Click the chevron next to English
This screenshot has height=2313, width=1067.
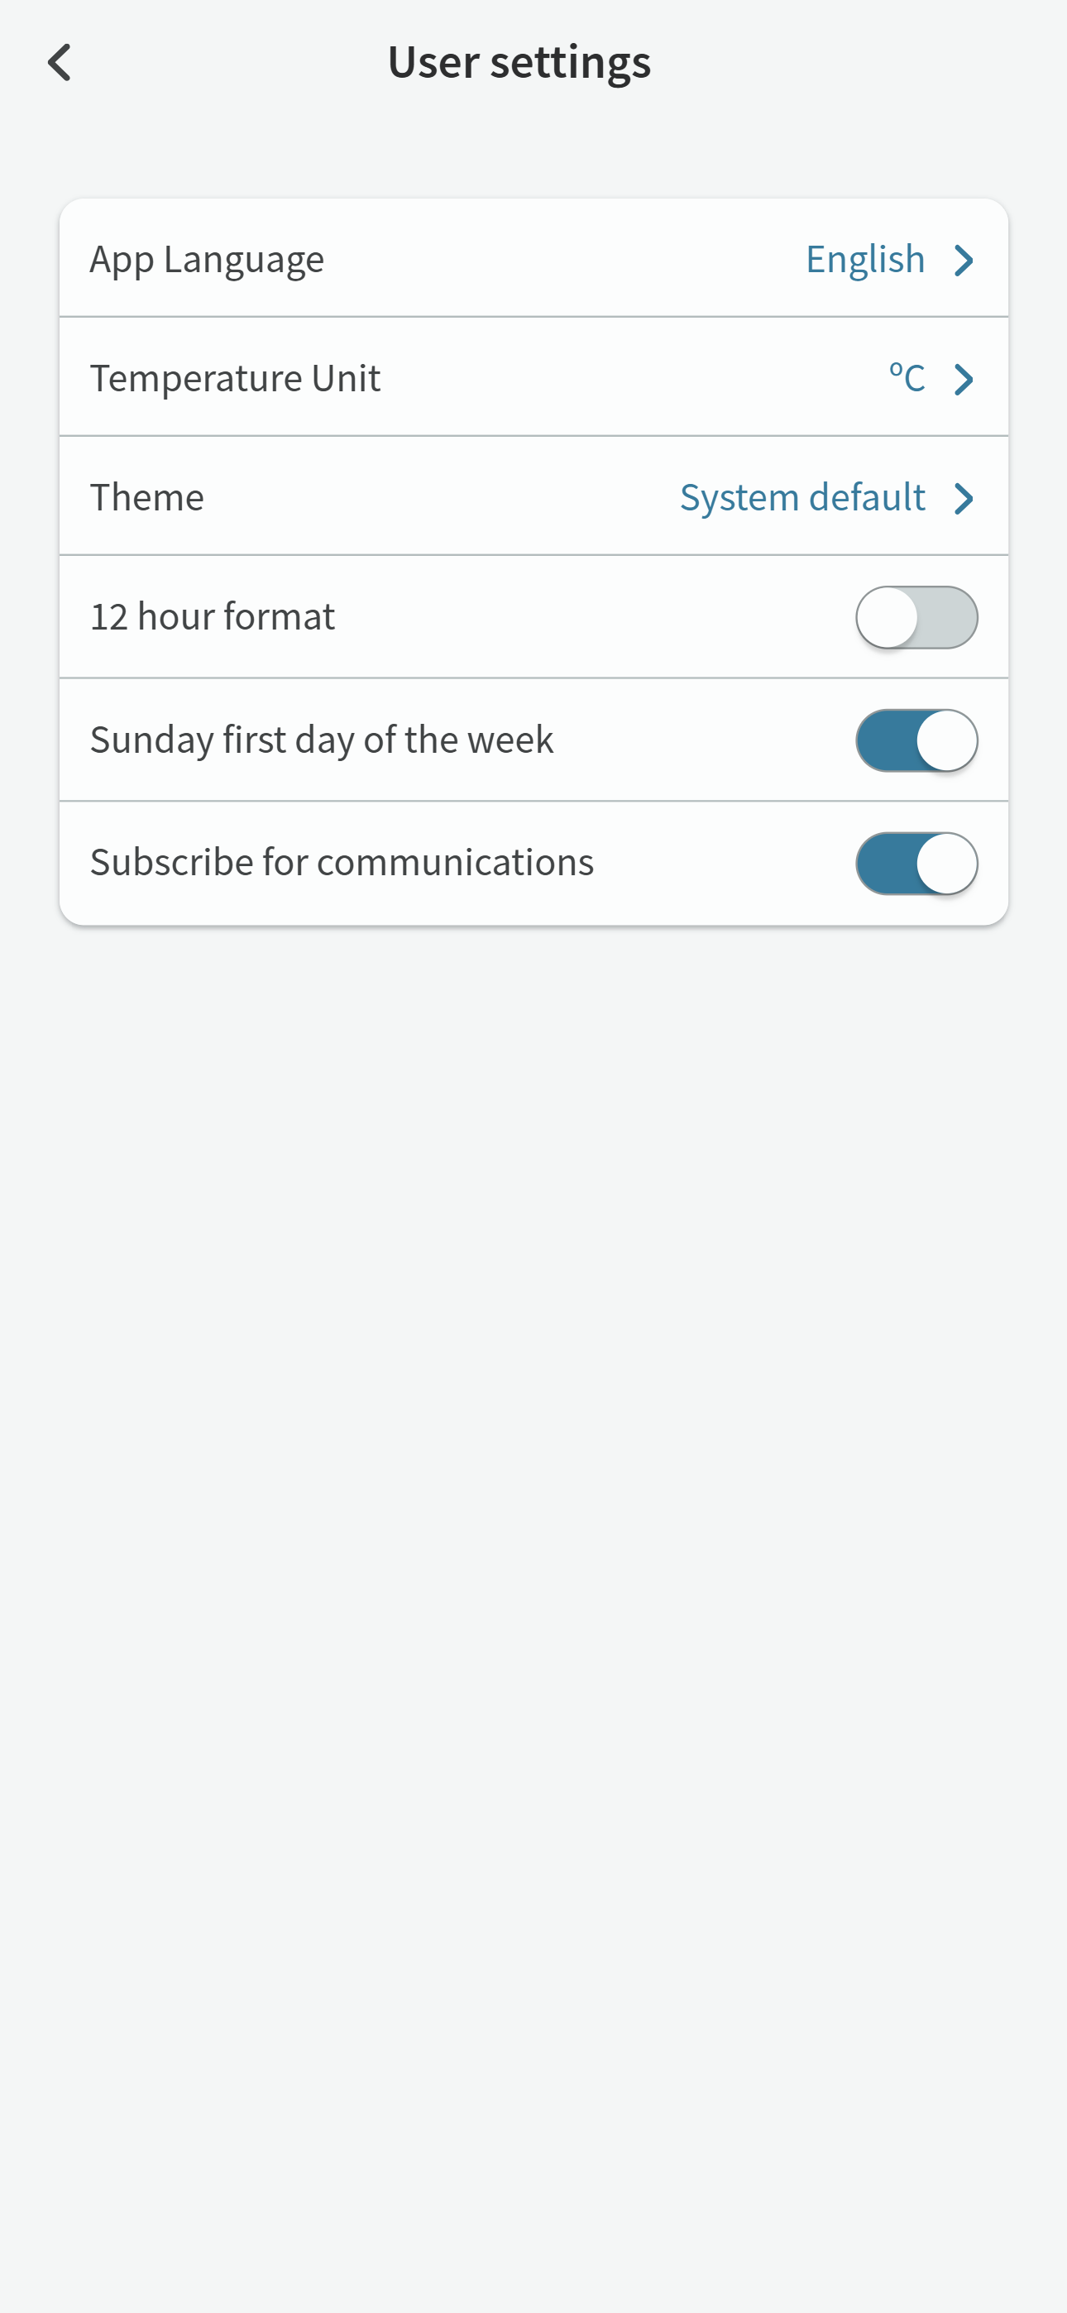pyautogui.click(x=964, y=261)
